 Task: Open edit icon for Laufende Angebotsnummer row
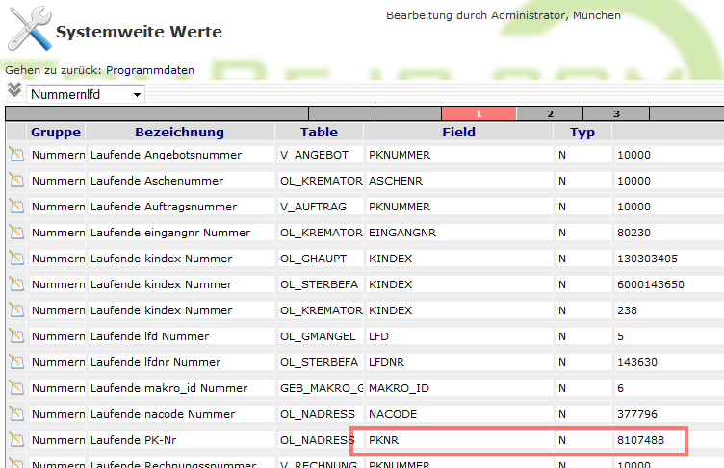(x=16, y=155)
